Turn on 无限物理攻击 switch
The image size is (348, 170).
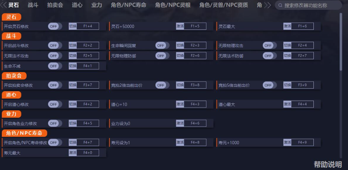coord(269,45)
